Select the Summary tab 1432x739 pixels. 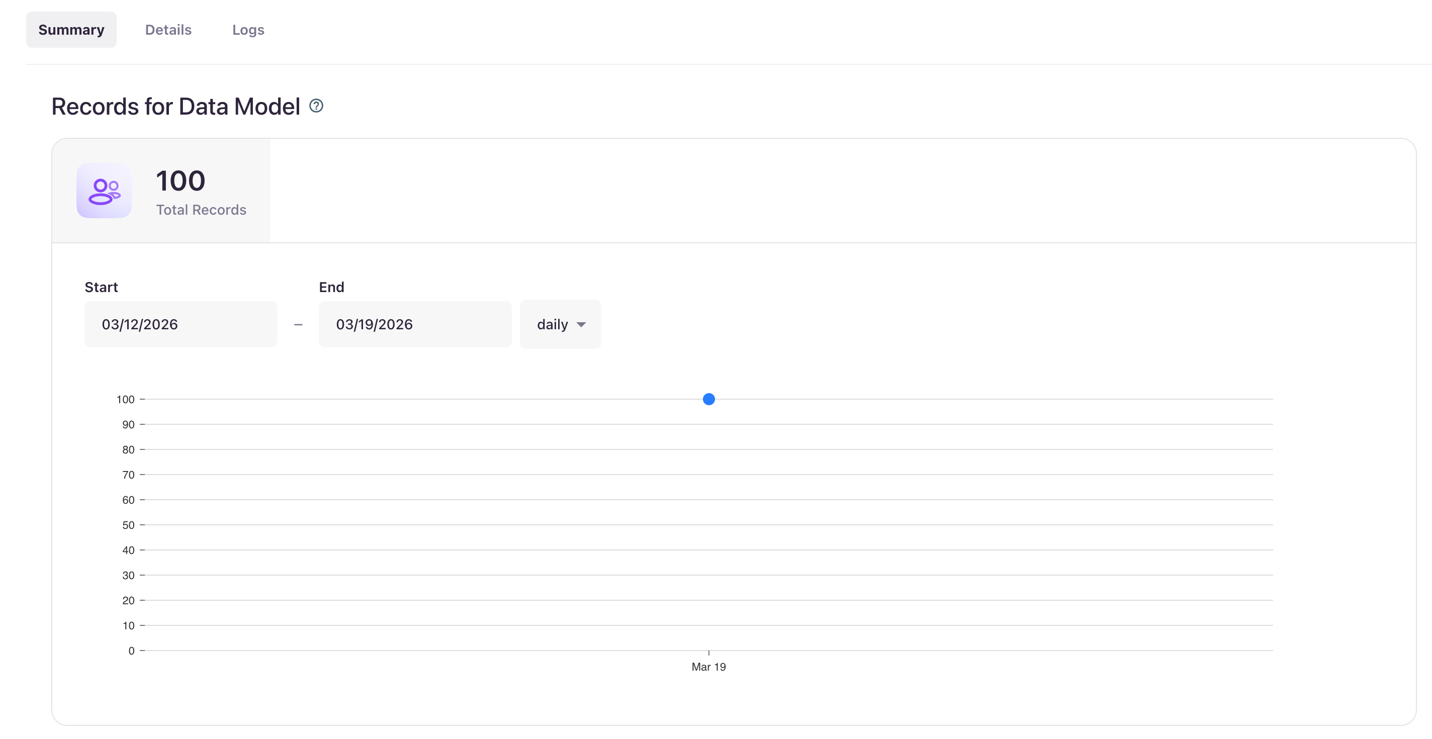click(x=71, y=30)
